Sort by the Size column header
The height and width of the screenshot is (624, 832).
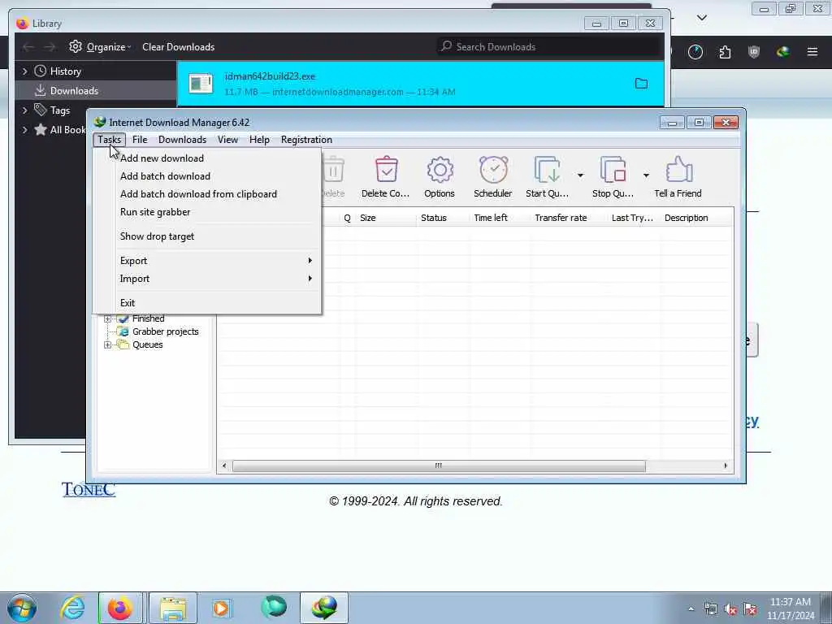tap(386, 218)
